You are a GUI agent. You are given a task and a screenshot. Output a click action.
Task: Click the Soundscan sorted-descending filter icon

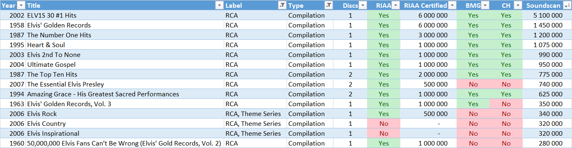(x=567, y=5)
